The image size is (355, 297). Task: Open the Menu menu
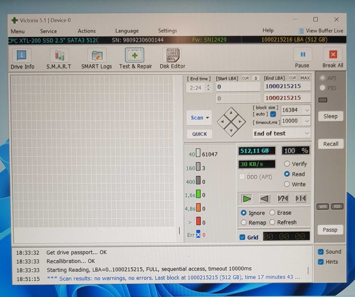tap(18, 31)
